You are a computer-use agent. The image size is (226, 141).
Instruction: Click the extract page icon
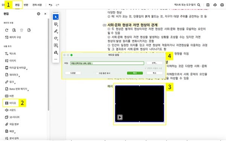29,30
